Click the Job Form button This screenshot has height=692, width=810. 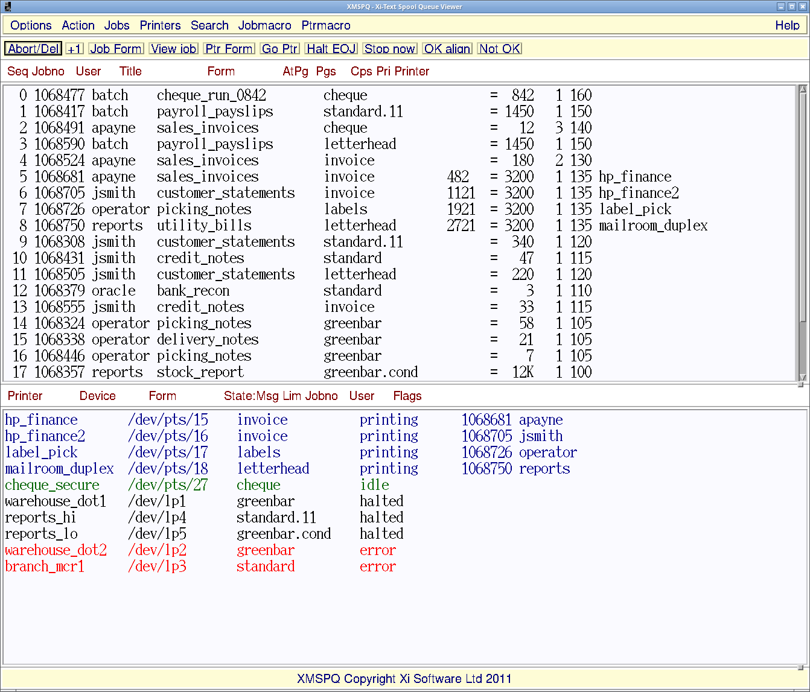click(116, 49)
